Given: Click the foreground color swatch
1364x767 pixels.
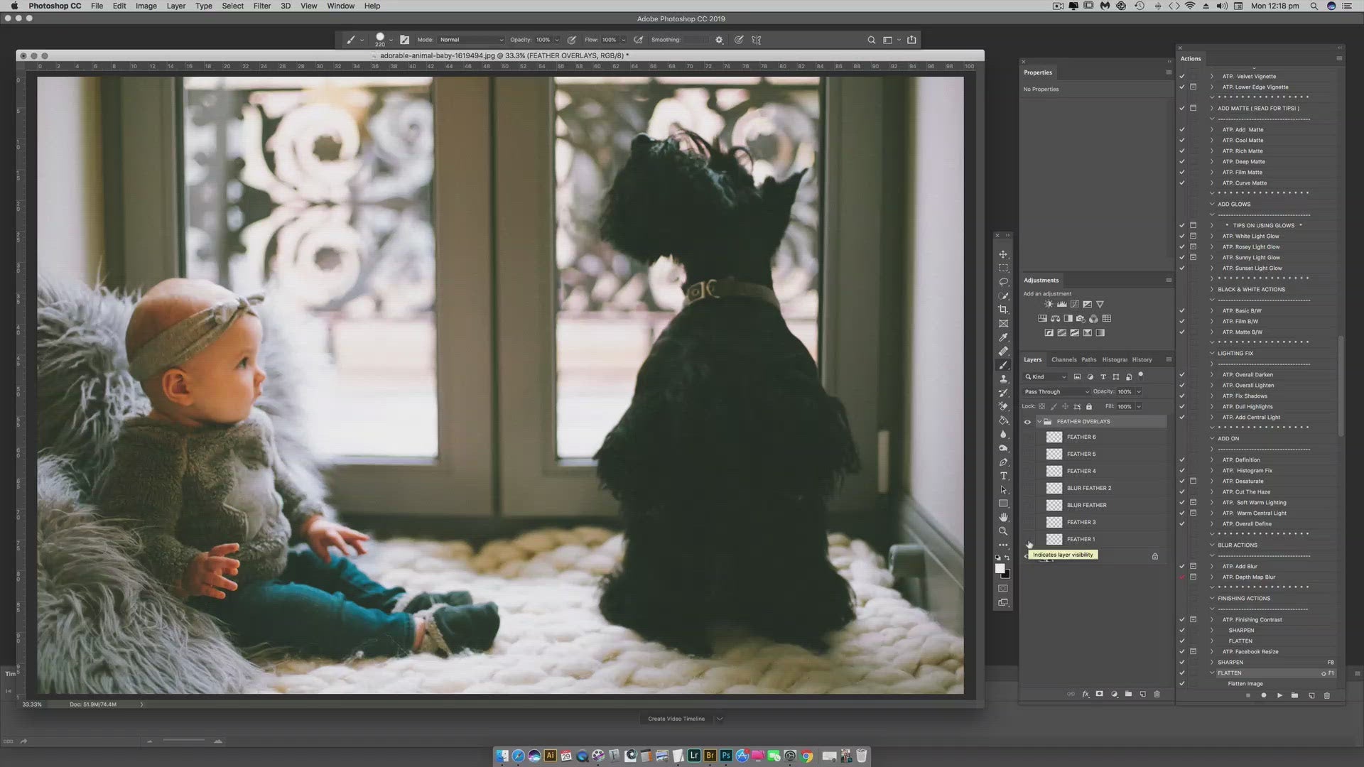Looking at the screenshot, I should click(x=1000, y=568).
